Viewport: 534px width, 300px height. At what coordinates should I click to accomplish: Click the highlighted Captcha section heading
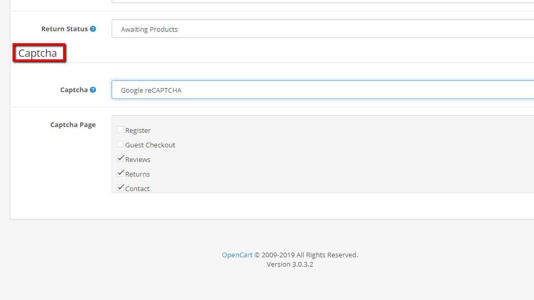[38, 53]
